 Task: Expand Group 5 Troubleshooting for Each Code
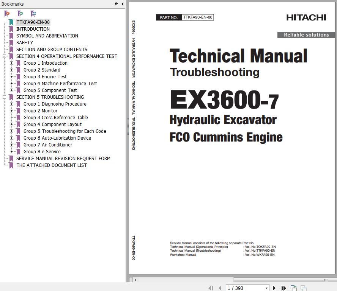[x=12, y=131]
